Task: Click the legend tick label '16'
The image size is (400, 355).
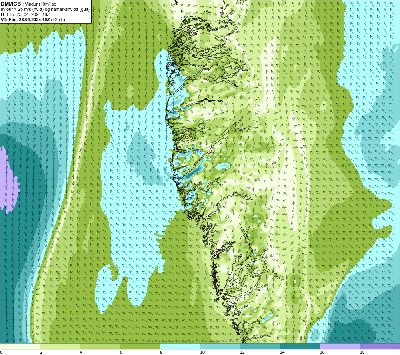Action: coord(322,352)
